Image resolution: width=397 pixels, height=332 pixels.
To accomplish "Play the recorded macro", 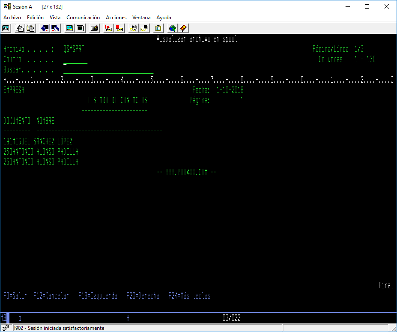I will click(x=133, y=28).
